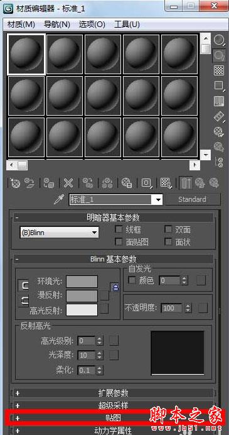Open the Sample Type sphere flyout
229x435 pixels.
tap(219, 40)
